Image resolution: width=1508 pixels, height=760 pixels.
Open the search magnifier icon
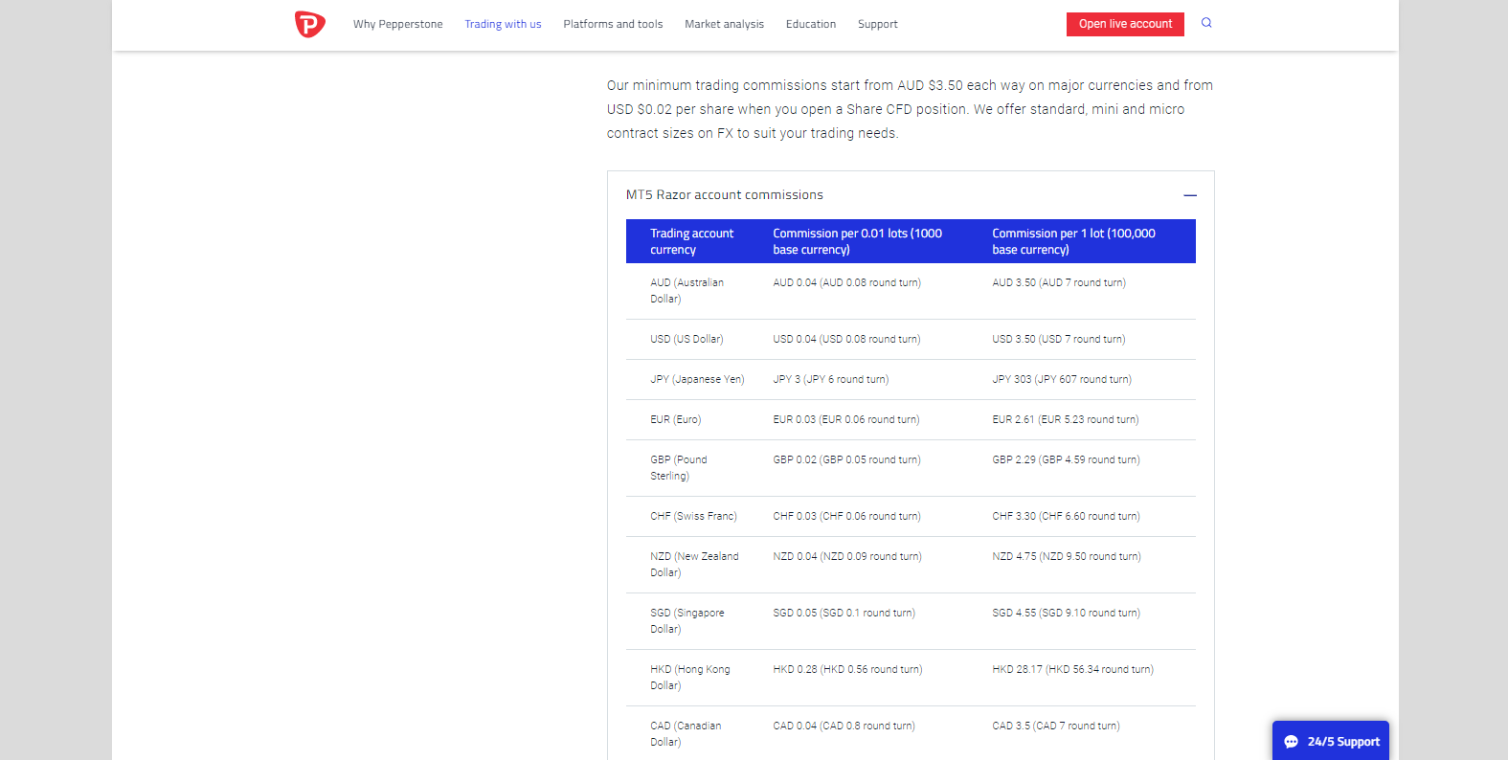[x=1206, y=23]
